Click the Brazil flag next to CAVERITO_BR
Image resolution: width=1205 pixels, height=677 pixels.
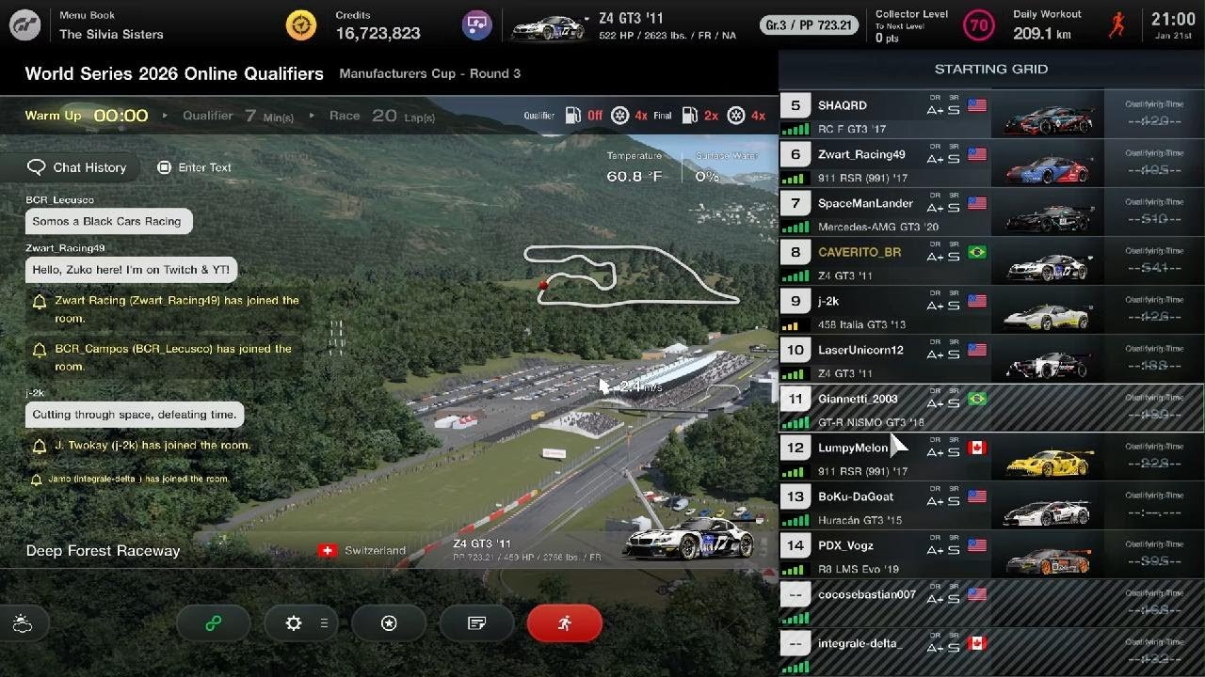pyautogui.click(x=977, y=252)
